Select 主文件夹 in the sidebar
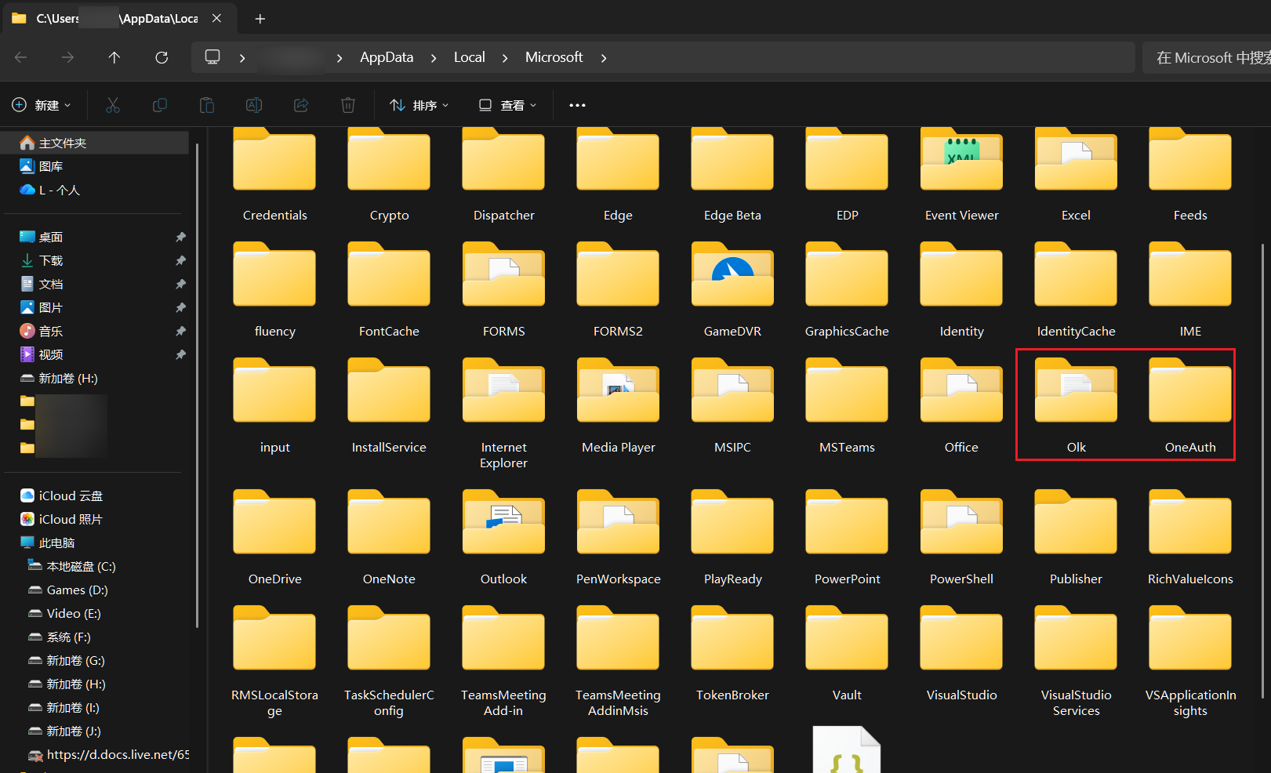This screenshot has width=1271, height=773. [95, 143]
